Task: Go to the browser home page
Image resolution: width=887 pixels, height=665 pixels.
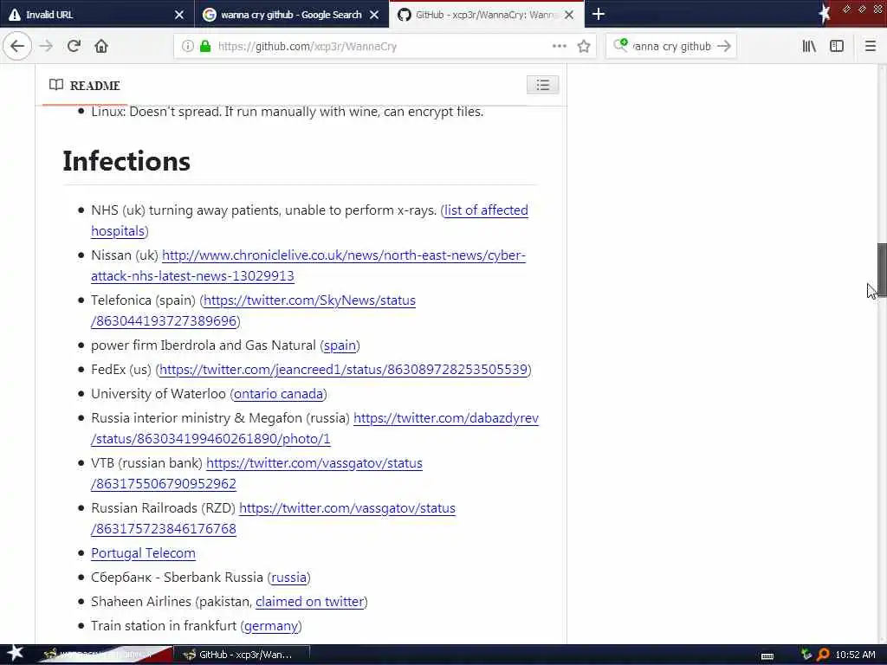Action: pyautogui.click(x=101, y=46)
